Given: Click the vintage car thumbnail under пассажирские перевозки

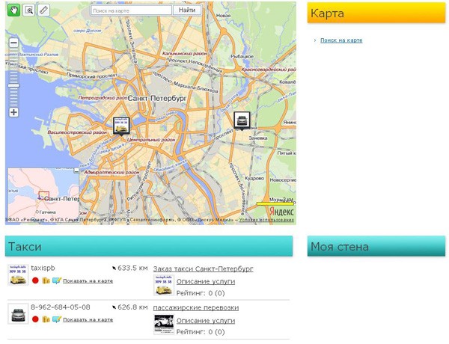Looking at the screenshot, I should point(164,325).
